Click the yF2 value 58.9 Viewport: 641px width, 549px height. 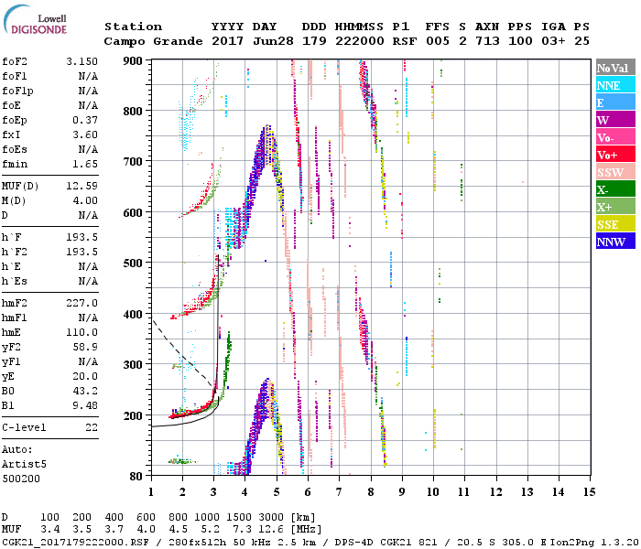[85, 347]
